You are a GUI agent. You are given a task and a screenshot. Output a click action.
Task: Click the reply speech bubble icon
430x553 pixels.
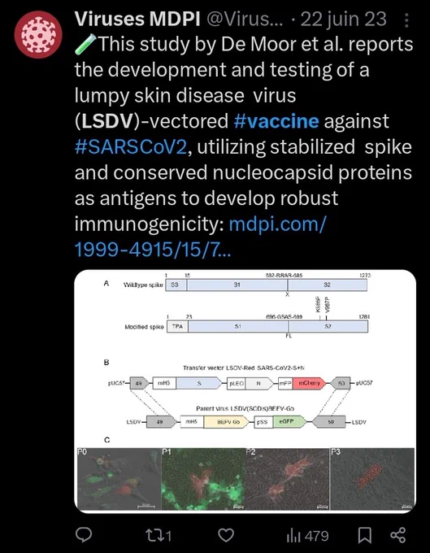(84, 535)
